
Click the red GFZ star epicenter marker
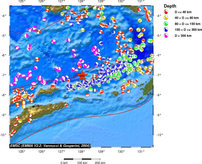(82, 76)
